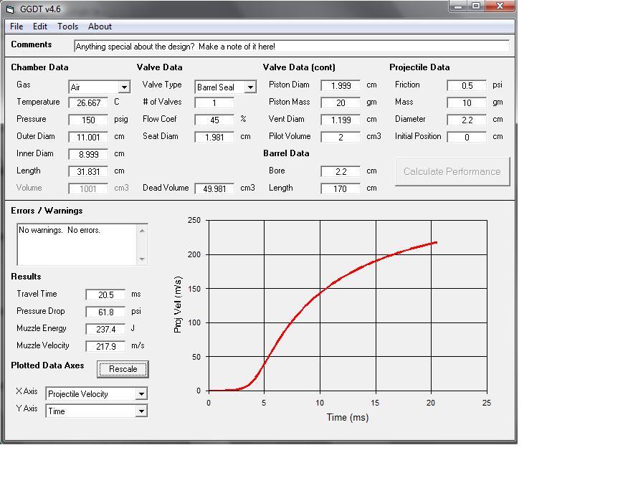Expand the Valve Type dropdown
The image size is (633, 488).
[x=250, y=87]
